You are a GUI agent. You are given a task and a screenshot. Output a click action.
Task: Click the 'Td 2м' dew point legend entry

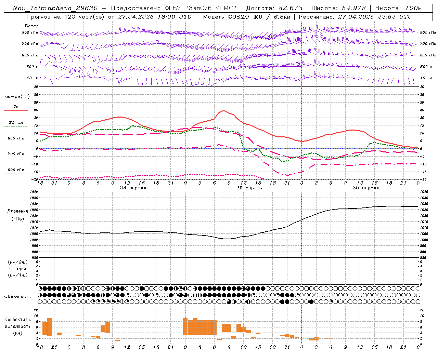pos(16,122)
